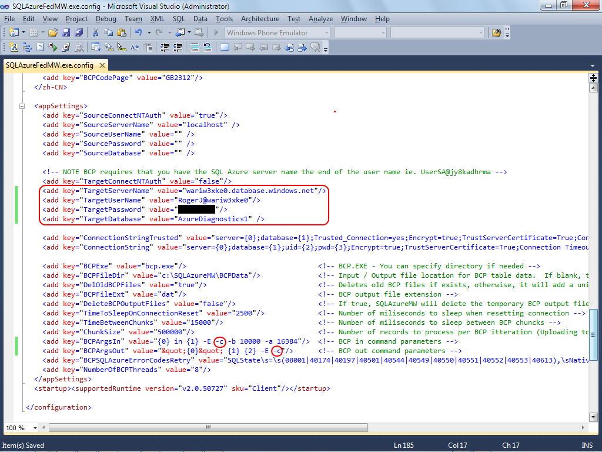
Task: Open the Tools menu
Action: [224, 19]
